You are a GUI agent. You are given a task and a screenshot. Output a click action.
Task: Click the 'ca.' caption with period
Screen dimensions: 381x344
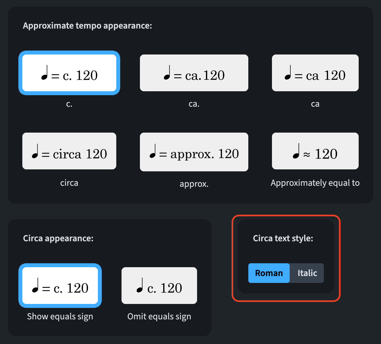194,104
